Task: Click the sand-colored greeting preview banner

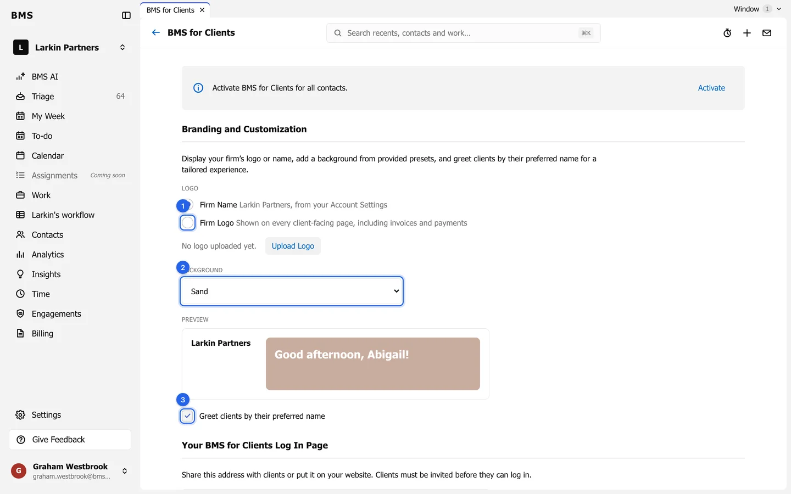Action: (373, 364)
